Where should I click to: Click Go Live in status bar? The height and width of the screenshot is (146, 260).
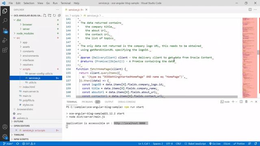coord(215,144)
